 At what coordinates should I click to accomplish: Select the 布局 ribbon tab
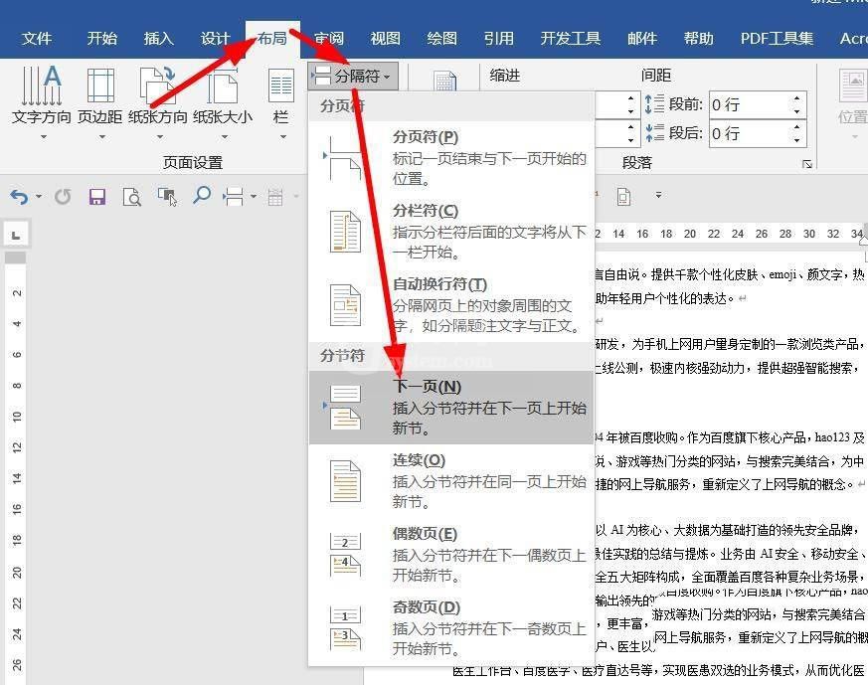tap(272, 38)
